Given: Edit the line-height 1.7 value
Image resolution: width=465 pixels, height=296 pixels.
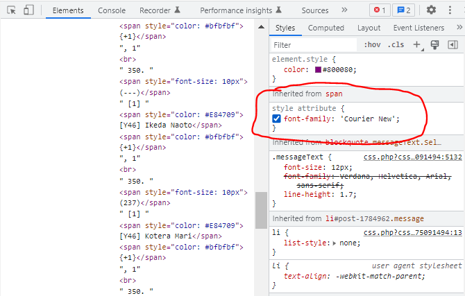Looking at the screenshot, I should [x=346, y=194].
